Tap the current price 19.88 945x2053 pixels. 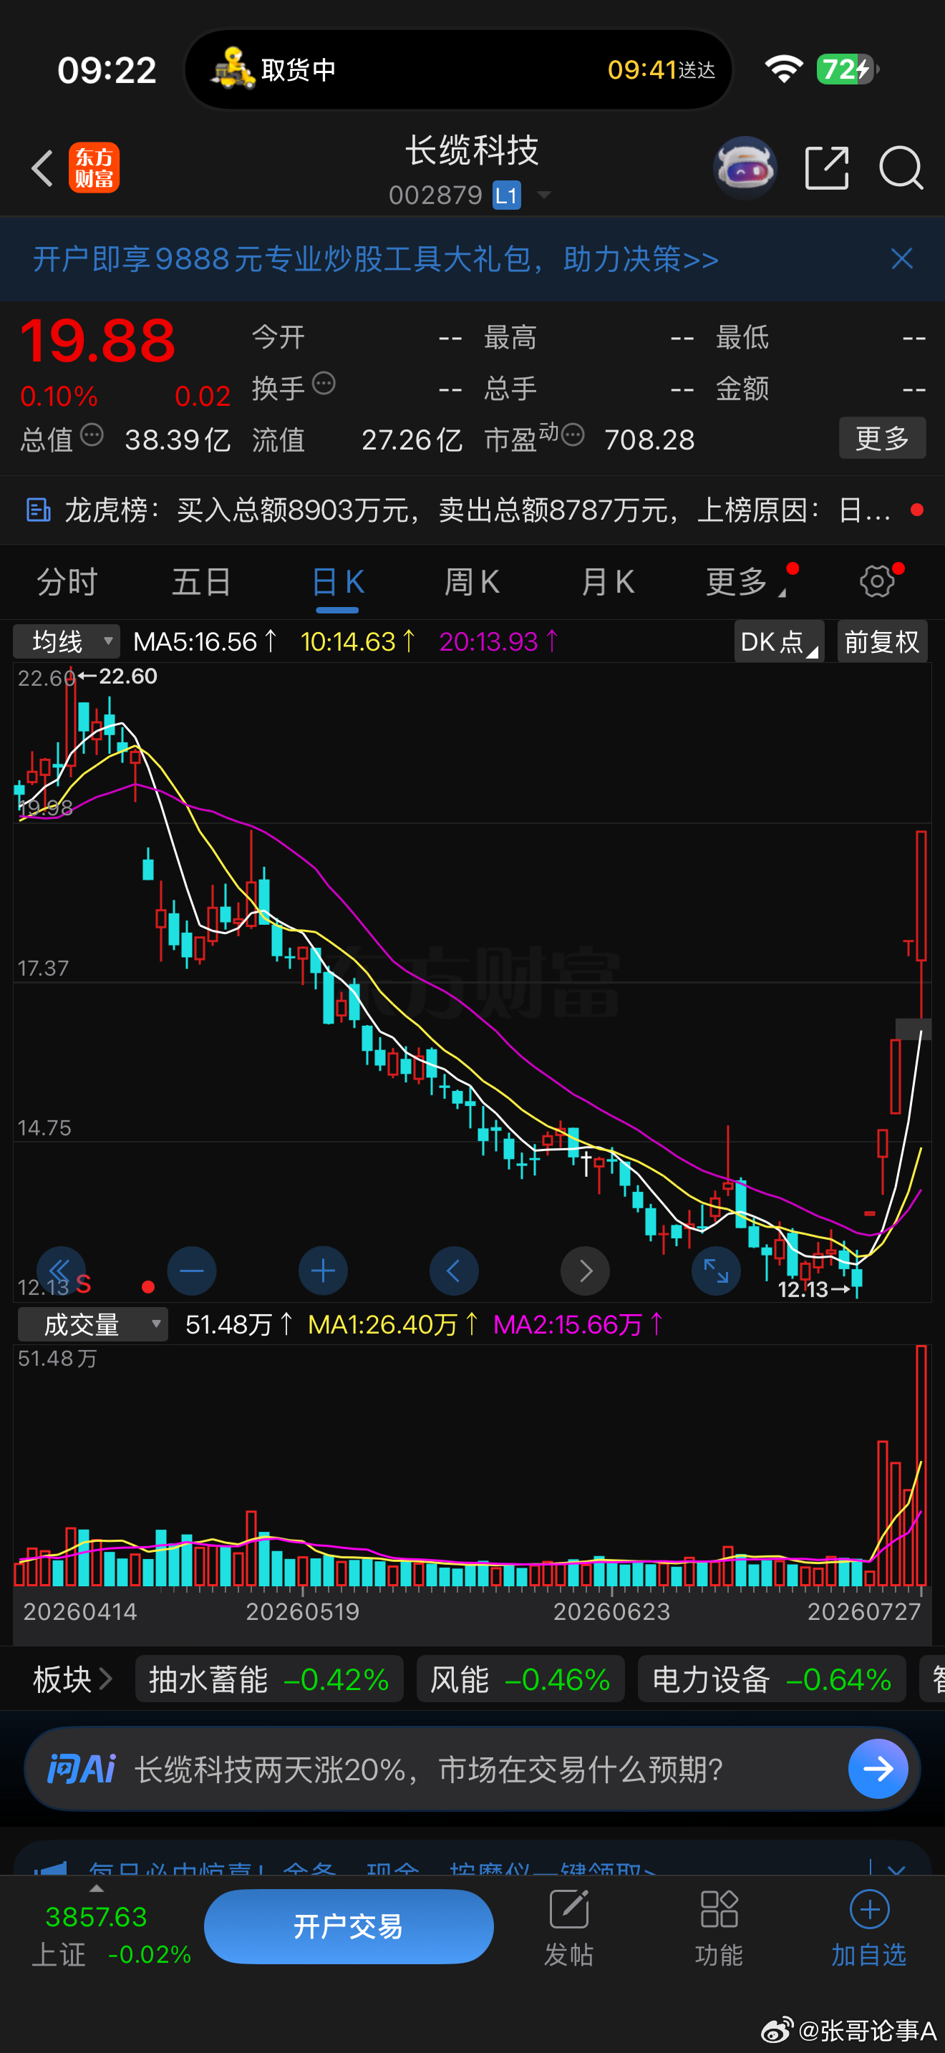coord(97,341)
